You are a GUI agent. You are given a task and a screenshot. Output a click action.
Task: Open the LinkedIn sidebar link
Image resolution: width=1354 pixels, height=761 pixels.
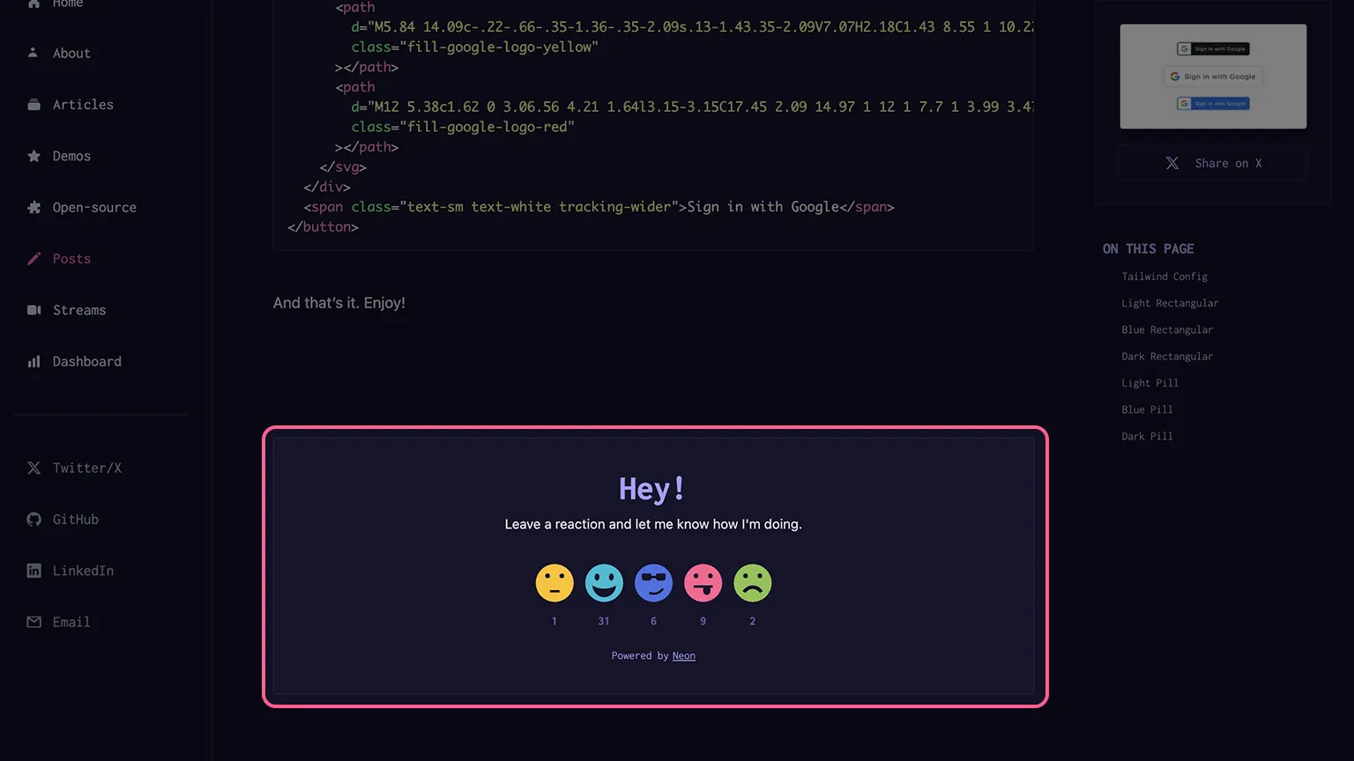[x=82, y=571]
